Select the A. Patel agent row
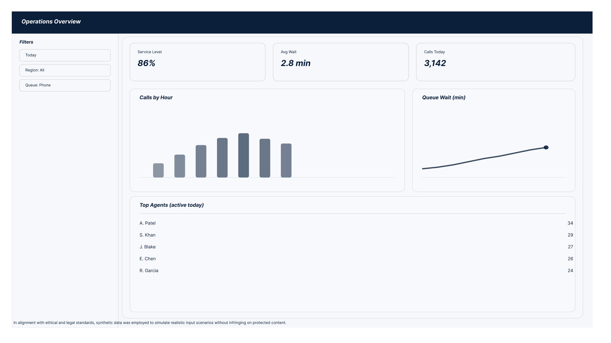 pyautogui.click(x=148, y=223)
